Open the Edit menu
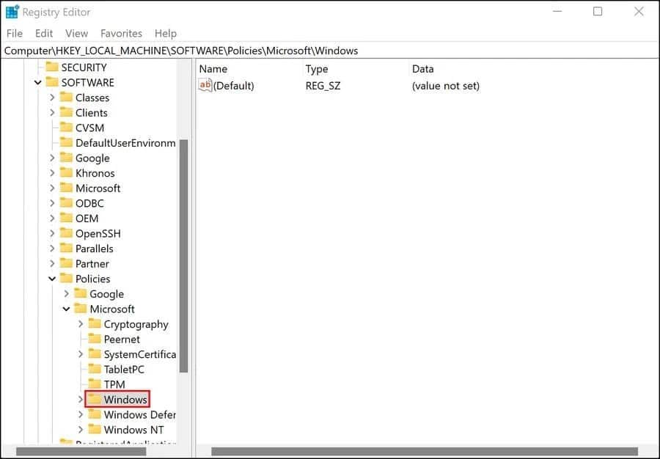The height and width of the screenshot is (459, 660). (x=43, y=33)
